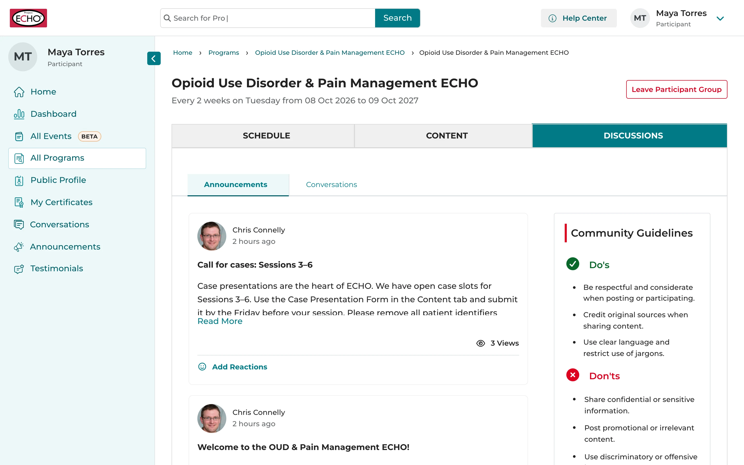Click 'Welcome to the OUD & Pain Management ECHO!' title
Viewport: 744px width, 465px height.
[x=303, y=447]
